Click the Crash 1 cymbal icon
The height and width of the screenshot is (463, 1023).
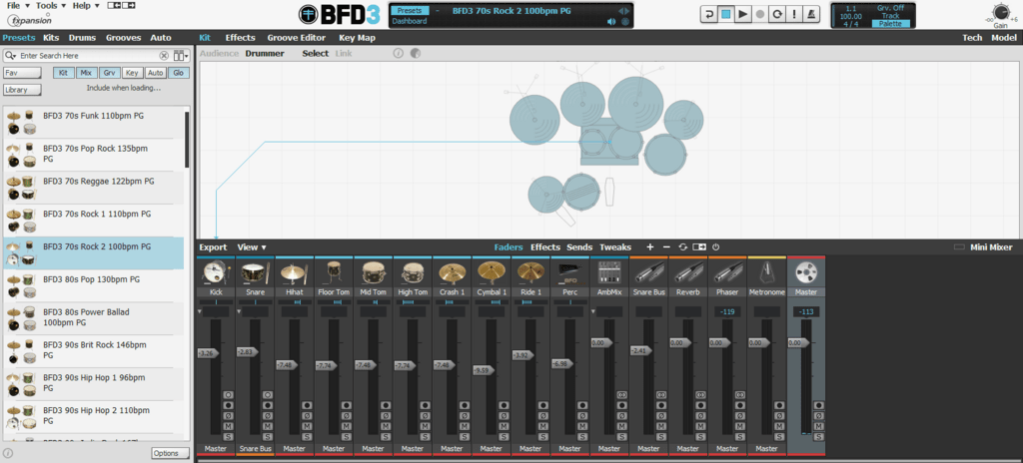(453, 272)
